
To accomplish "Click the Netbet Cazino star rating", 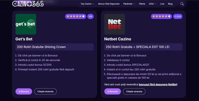I will click(161, 16).
